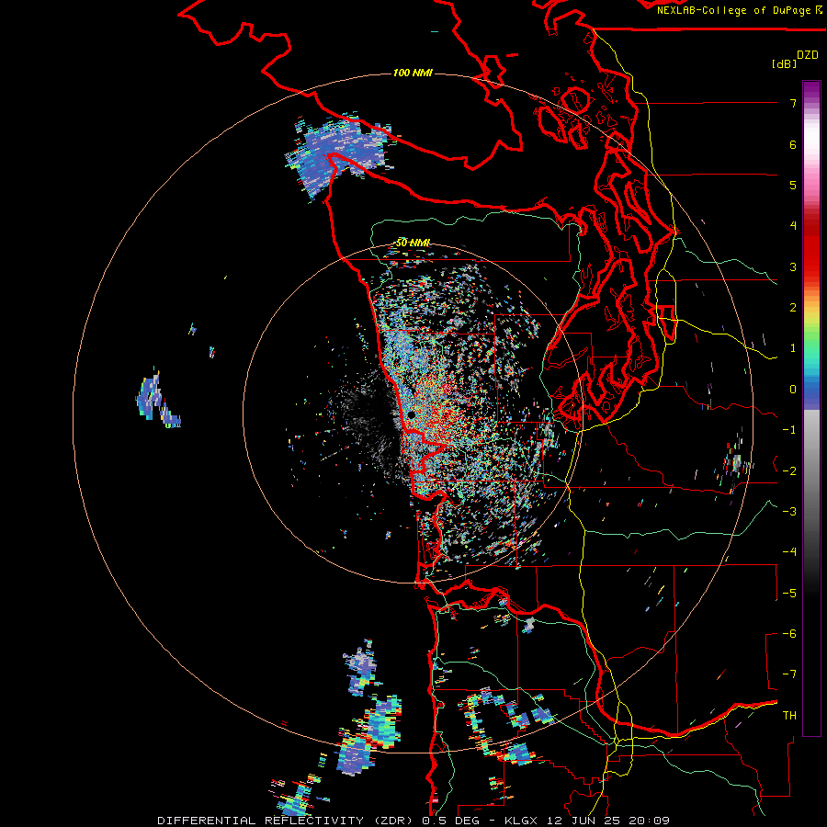This screenshot has width=827, height=827.
Task: Click the 50 NMI range ring label
Action: coord(413,243)
